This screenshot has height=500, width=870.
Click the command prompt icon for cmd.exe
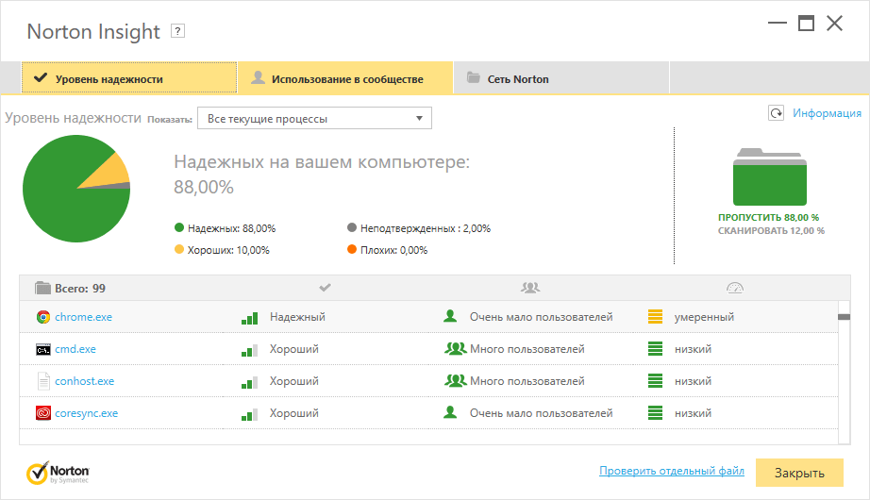coord(42,350)
